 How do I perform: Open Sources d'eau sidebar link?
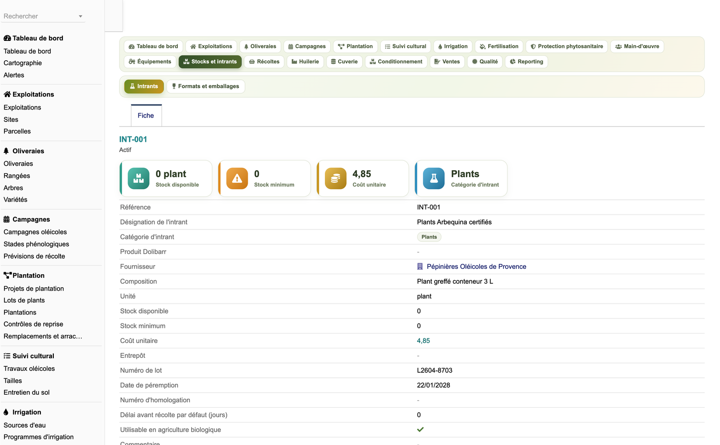(x=25, y=425)
